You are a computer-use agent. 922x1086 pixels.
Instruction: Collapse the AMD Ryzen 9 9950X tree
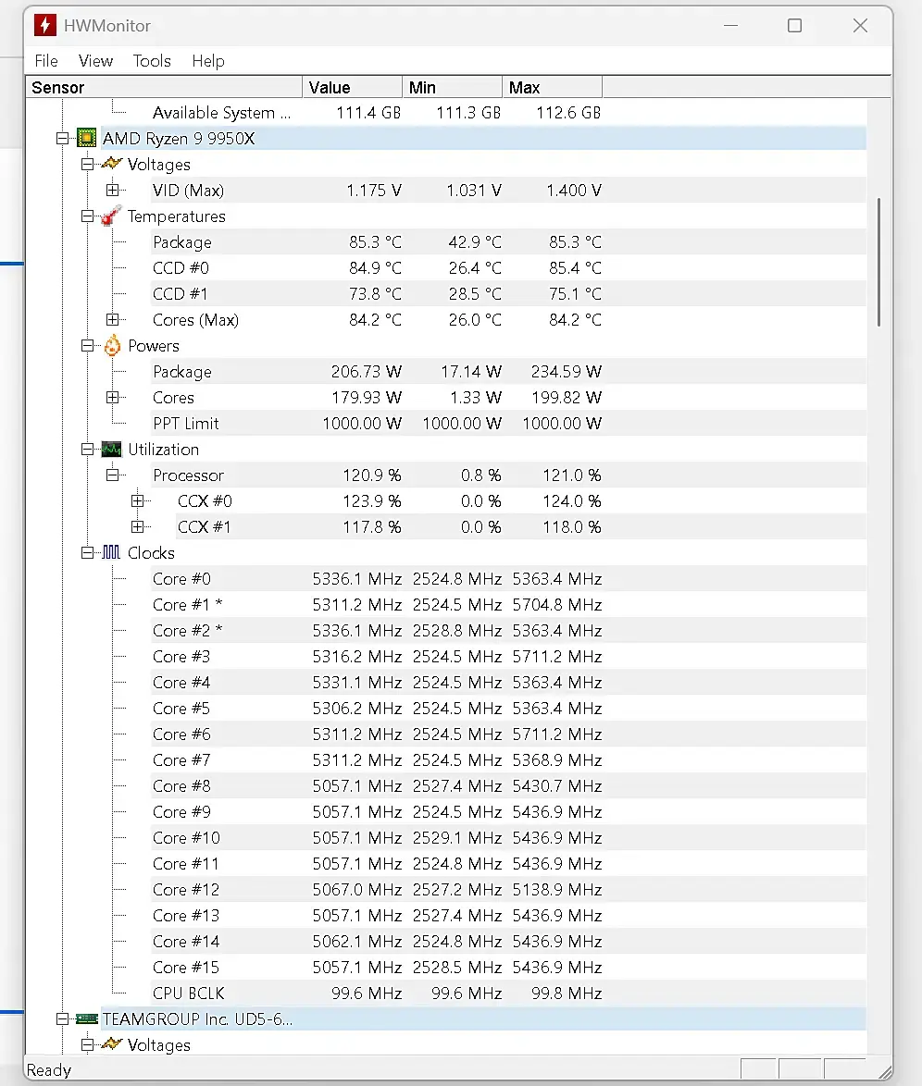(x=62, y=139)
